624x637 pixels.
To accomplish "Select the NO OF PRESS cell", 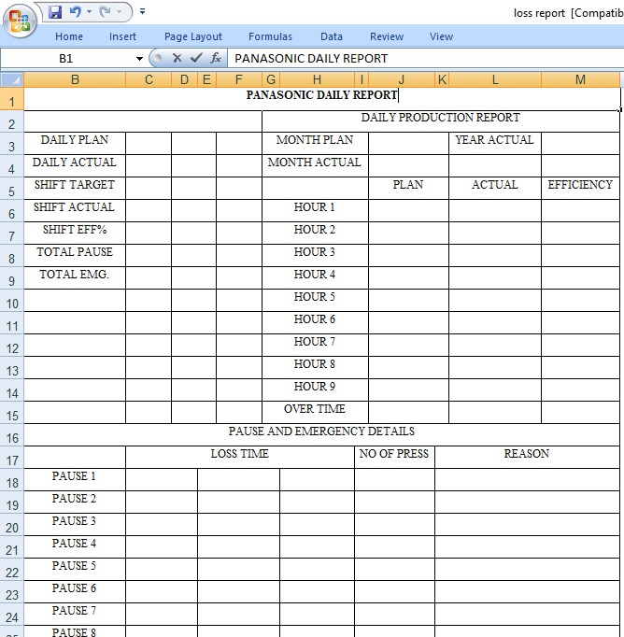I will click(394, 457).
